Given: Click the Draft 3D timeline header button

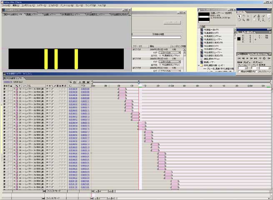Looking at the screenshot, I should point(74,82).
